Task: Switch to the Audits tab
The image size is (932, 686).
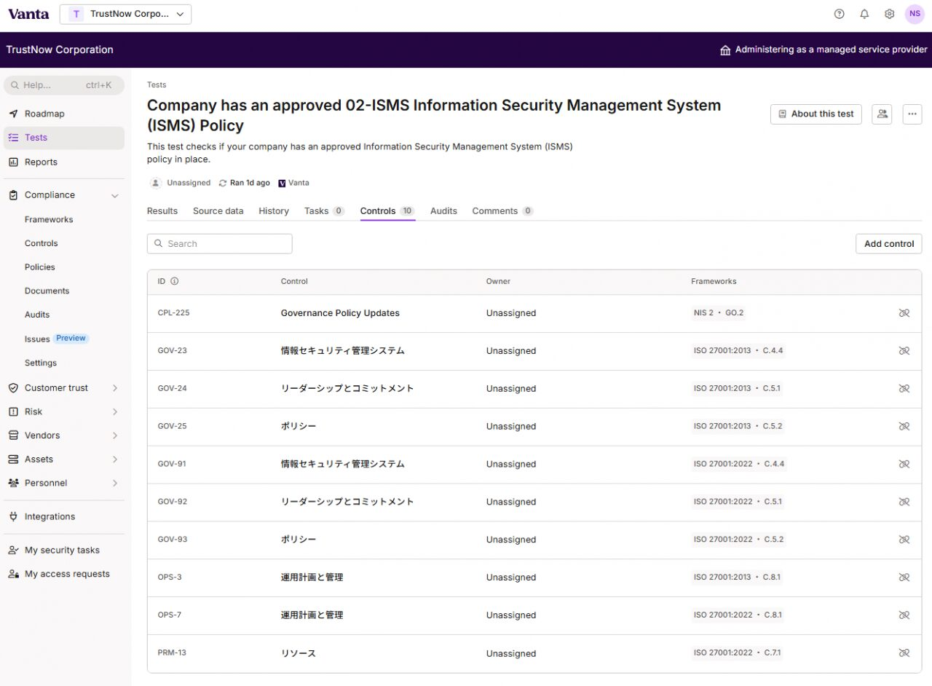Action: coord(443,211)
